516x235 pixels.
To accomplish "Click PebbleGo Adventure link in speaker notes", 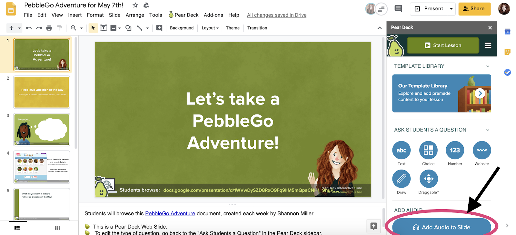I will coord(170,213).
